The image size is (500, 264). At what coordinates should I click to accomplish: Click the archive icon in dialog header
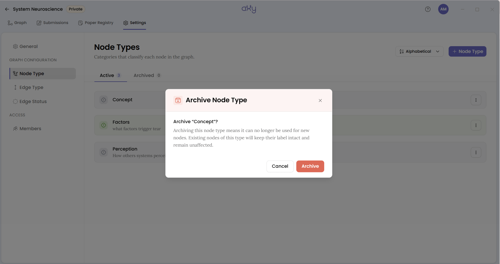[178, 100]
